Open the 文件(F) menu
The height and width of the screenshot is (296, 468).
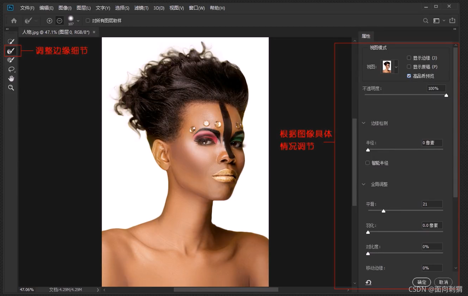click(27, 8)
